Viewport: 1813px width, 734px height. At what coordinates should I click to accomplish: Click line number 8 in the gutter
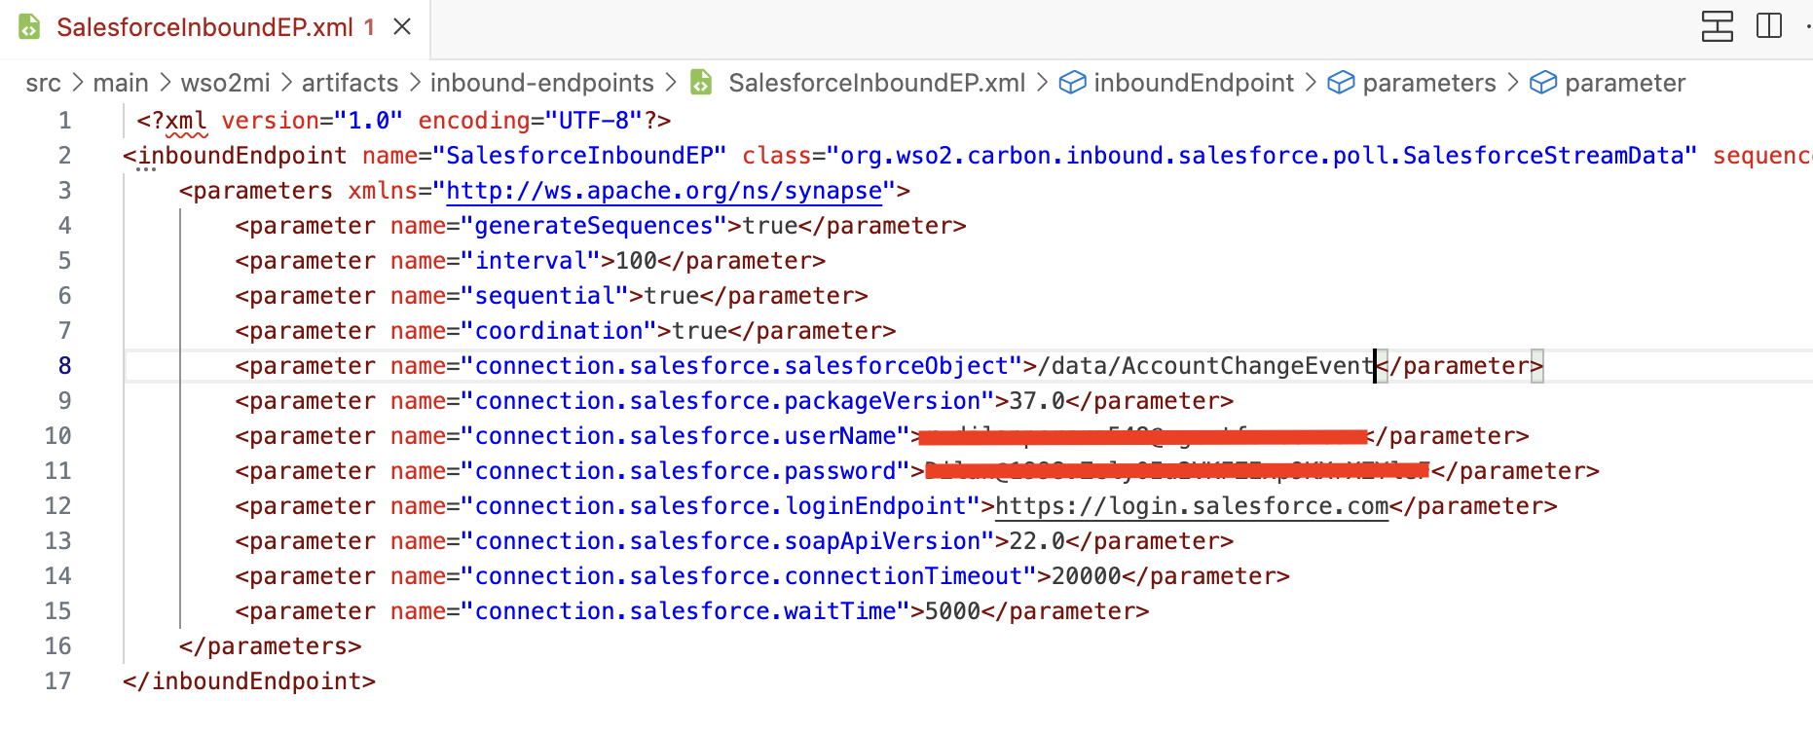click(x=64, y=366)
